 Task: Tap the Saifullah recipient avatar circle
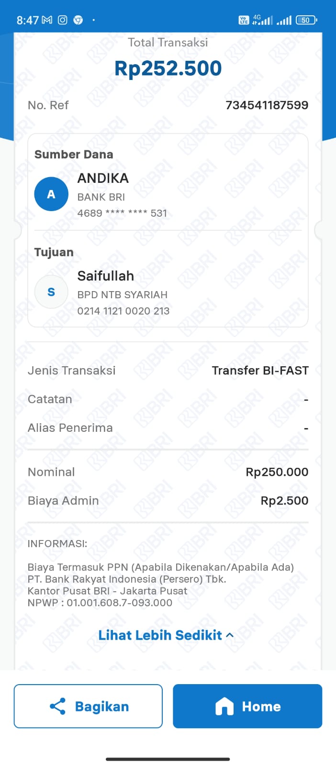51,292
